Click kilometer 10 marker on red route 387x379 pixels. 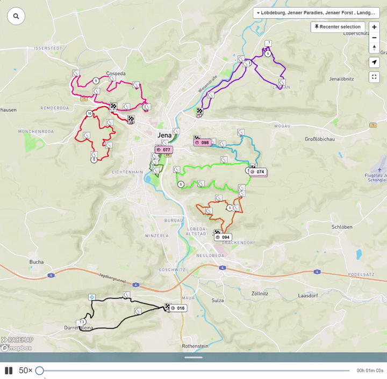(x=89, y=114)
